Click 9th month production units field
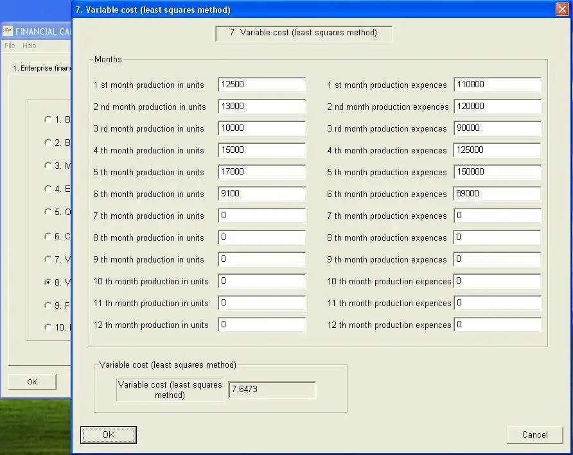The image size is (573, 455). pyautogui.click(x=261, y=259)
